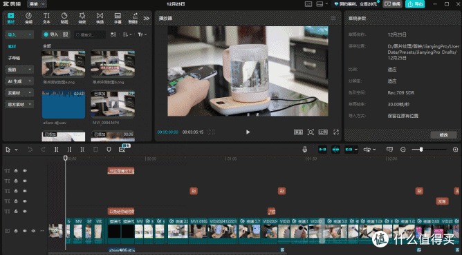The width and height of the screenshot is (462, 255).
Task: Click the microphone record icon
Action: [305, 150]
